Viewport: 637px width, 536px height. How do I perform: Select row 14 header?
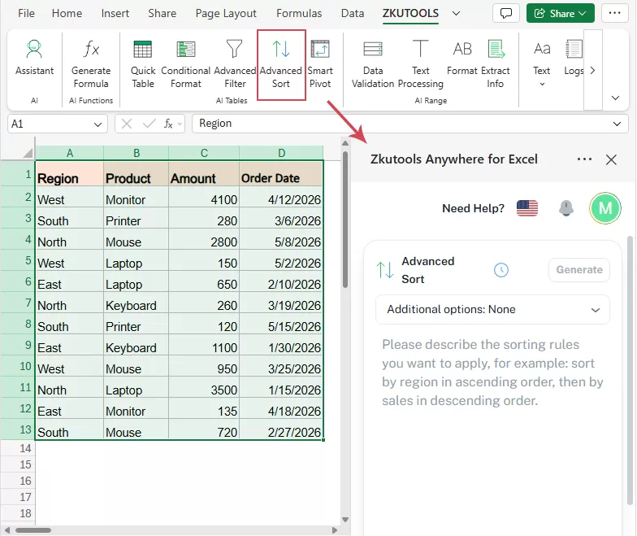[18, 448]
